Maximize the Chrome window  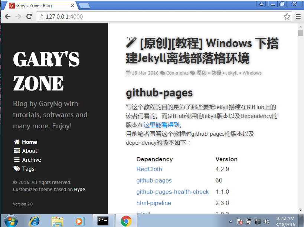tap(282, 4)
